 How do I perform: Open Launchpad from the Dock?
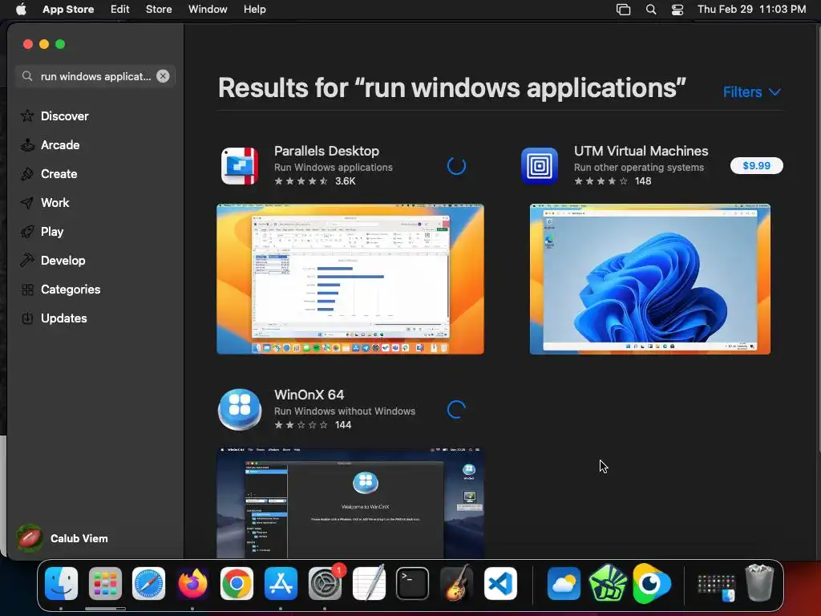[x=105, y=584]
